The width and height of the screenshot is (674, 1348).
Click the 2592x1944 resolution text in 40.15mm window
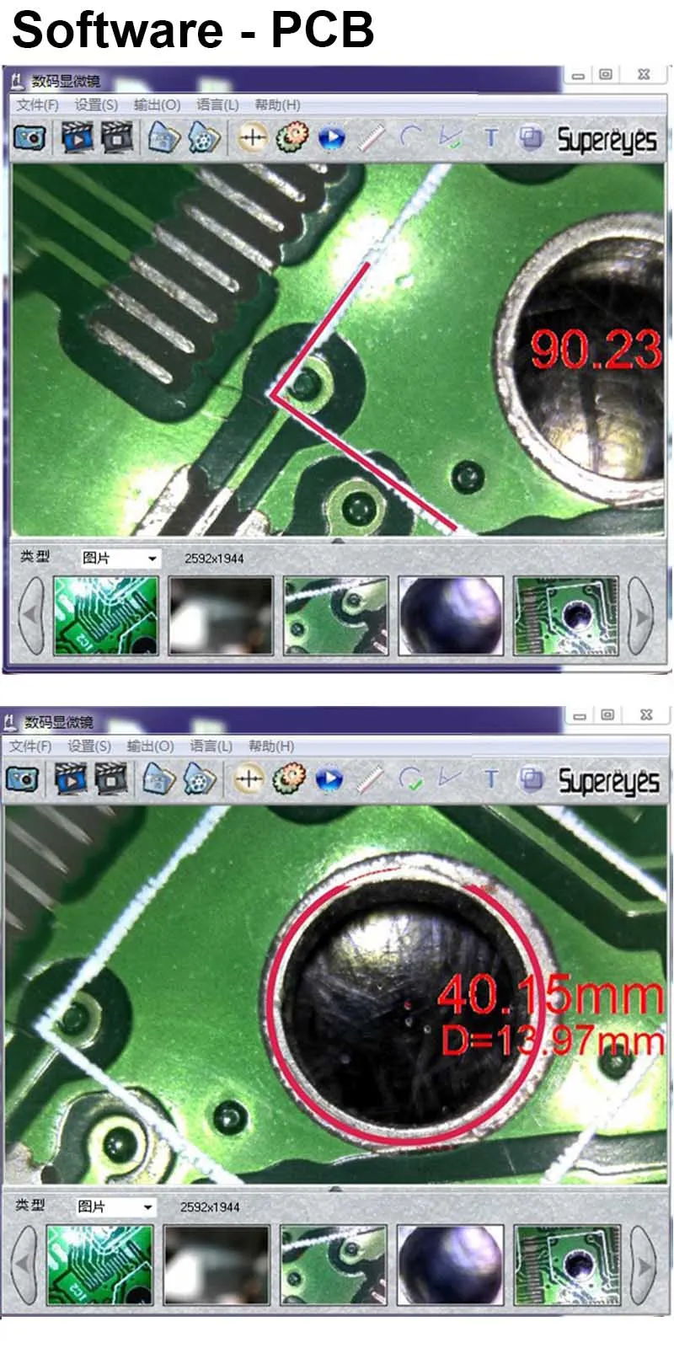(210, 1207)
